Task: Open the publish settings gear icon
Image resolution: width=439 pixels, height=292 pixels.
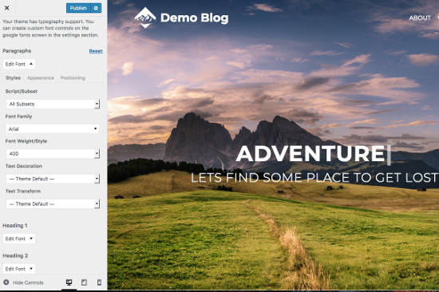Action: pos(96,8)
